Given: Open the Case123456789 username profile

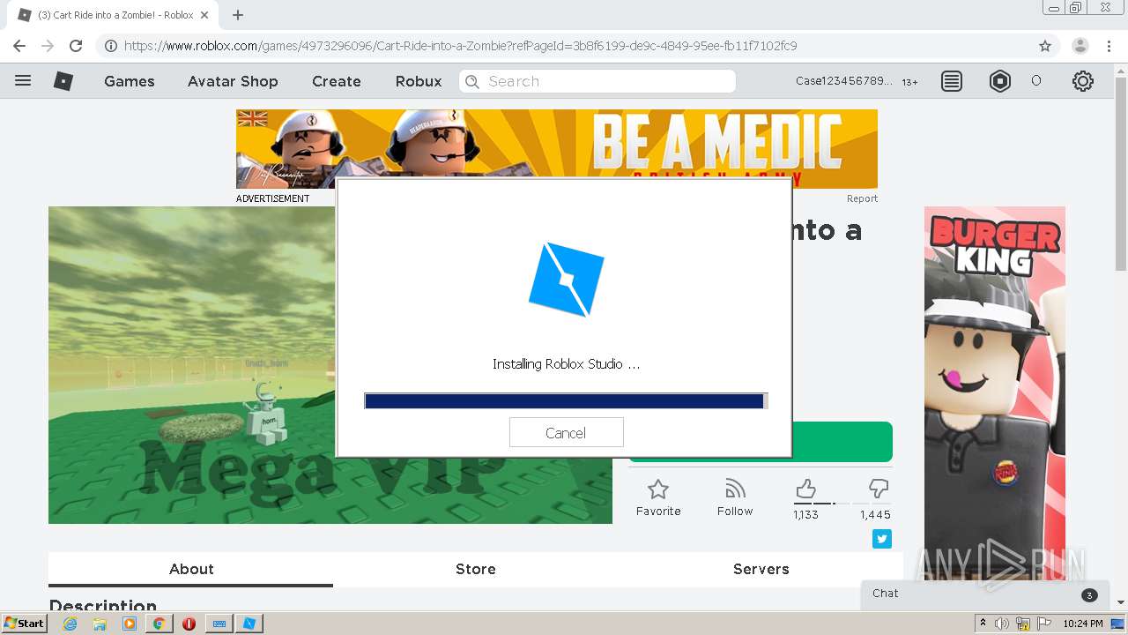Looking at the screenshot, I should tap(843, 81).
